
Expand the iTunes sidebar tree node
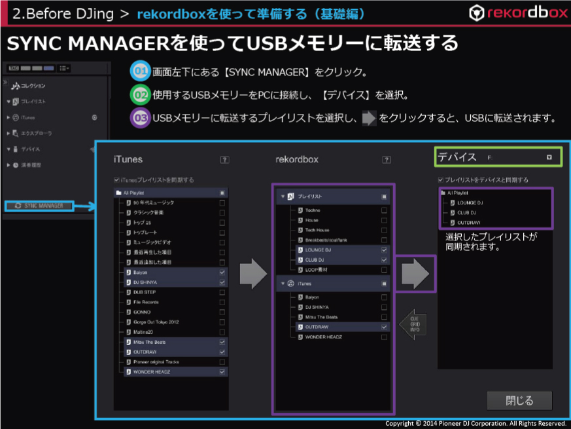point(9,117)
